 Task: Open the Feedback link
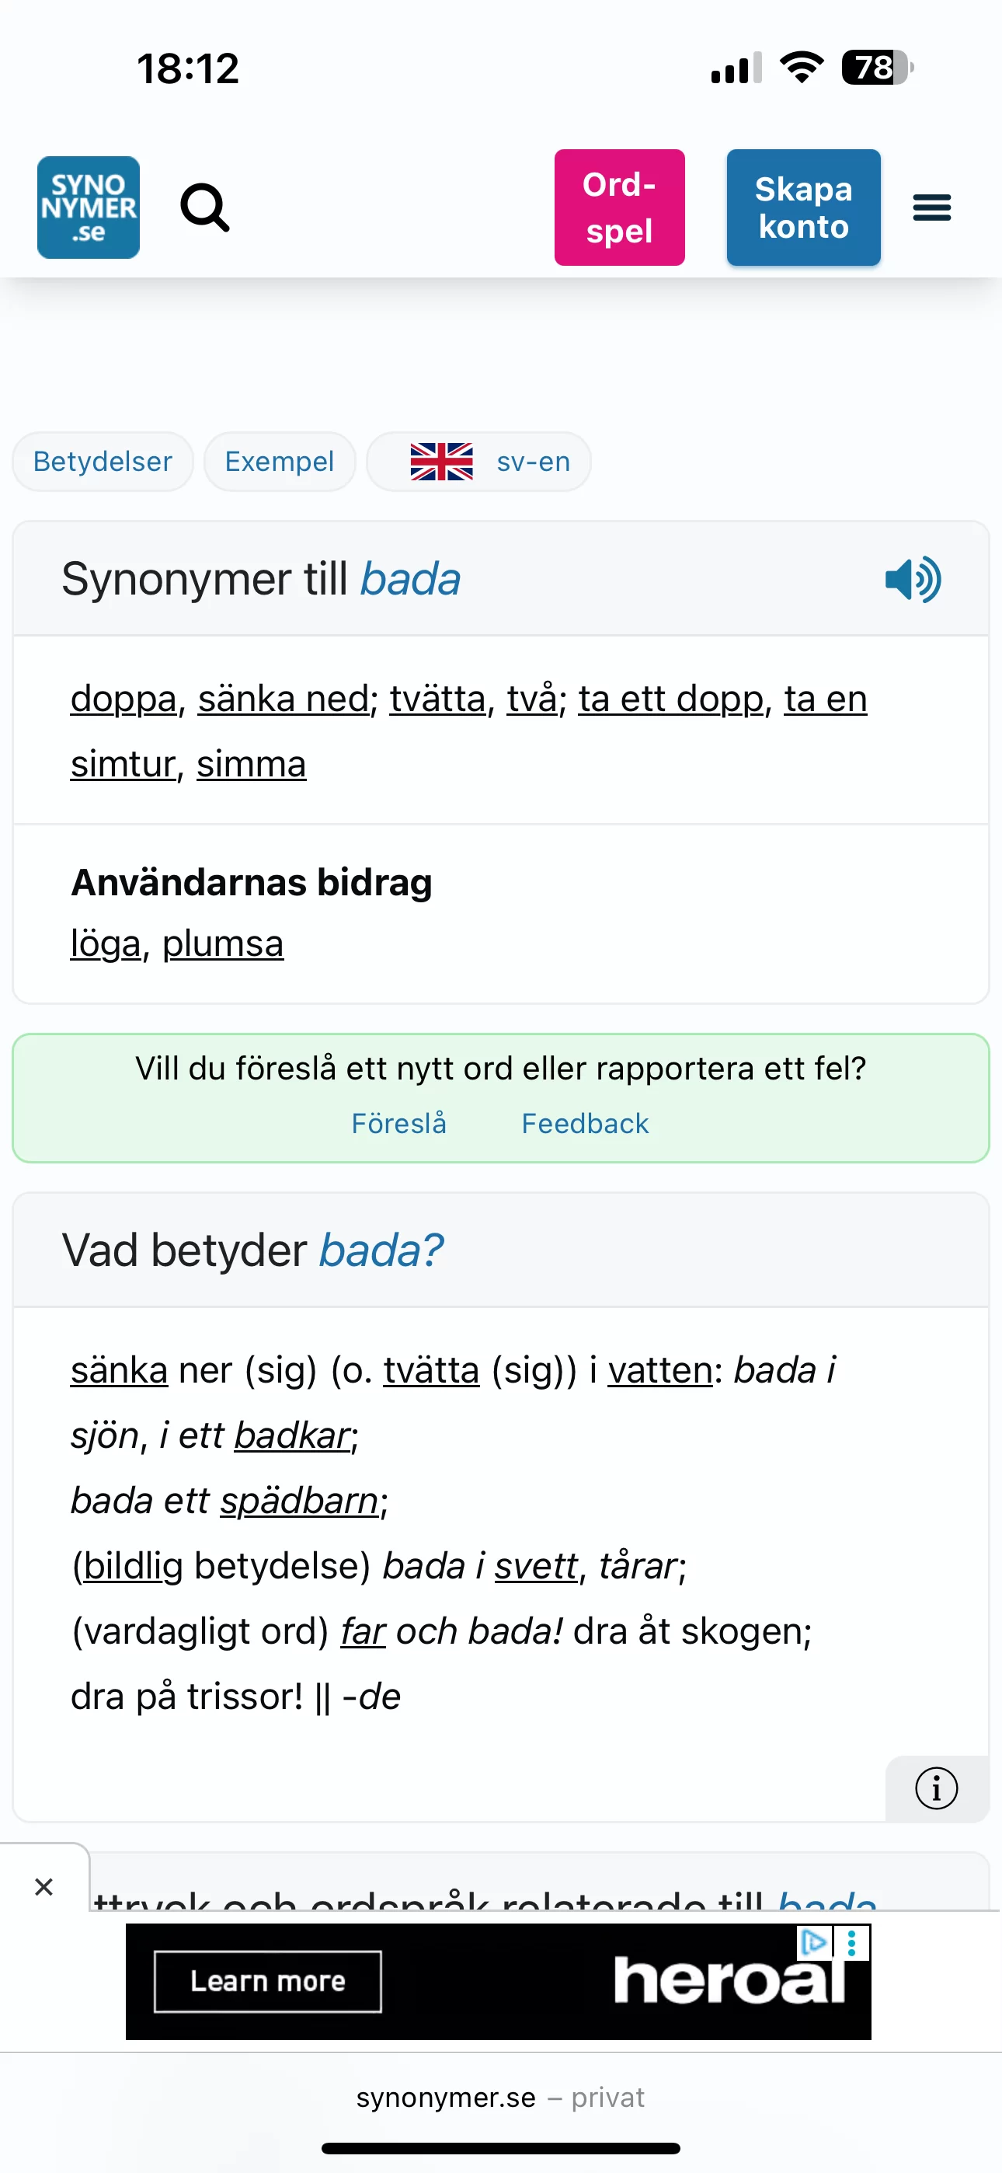(586, 1124)
